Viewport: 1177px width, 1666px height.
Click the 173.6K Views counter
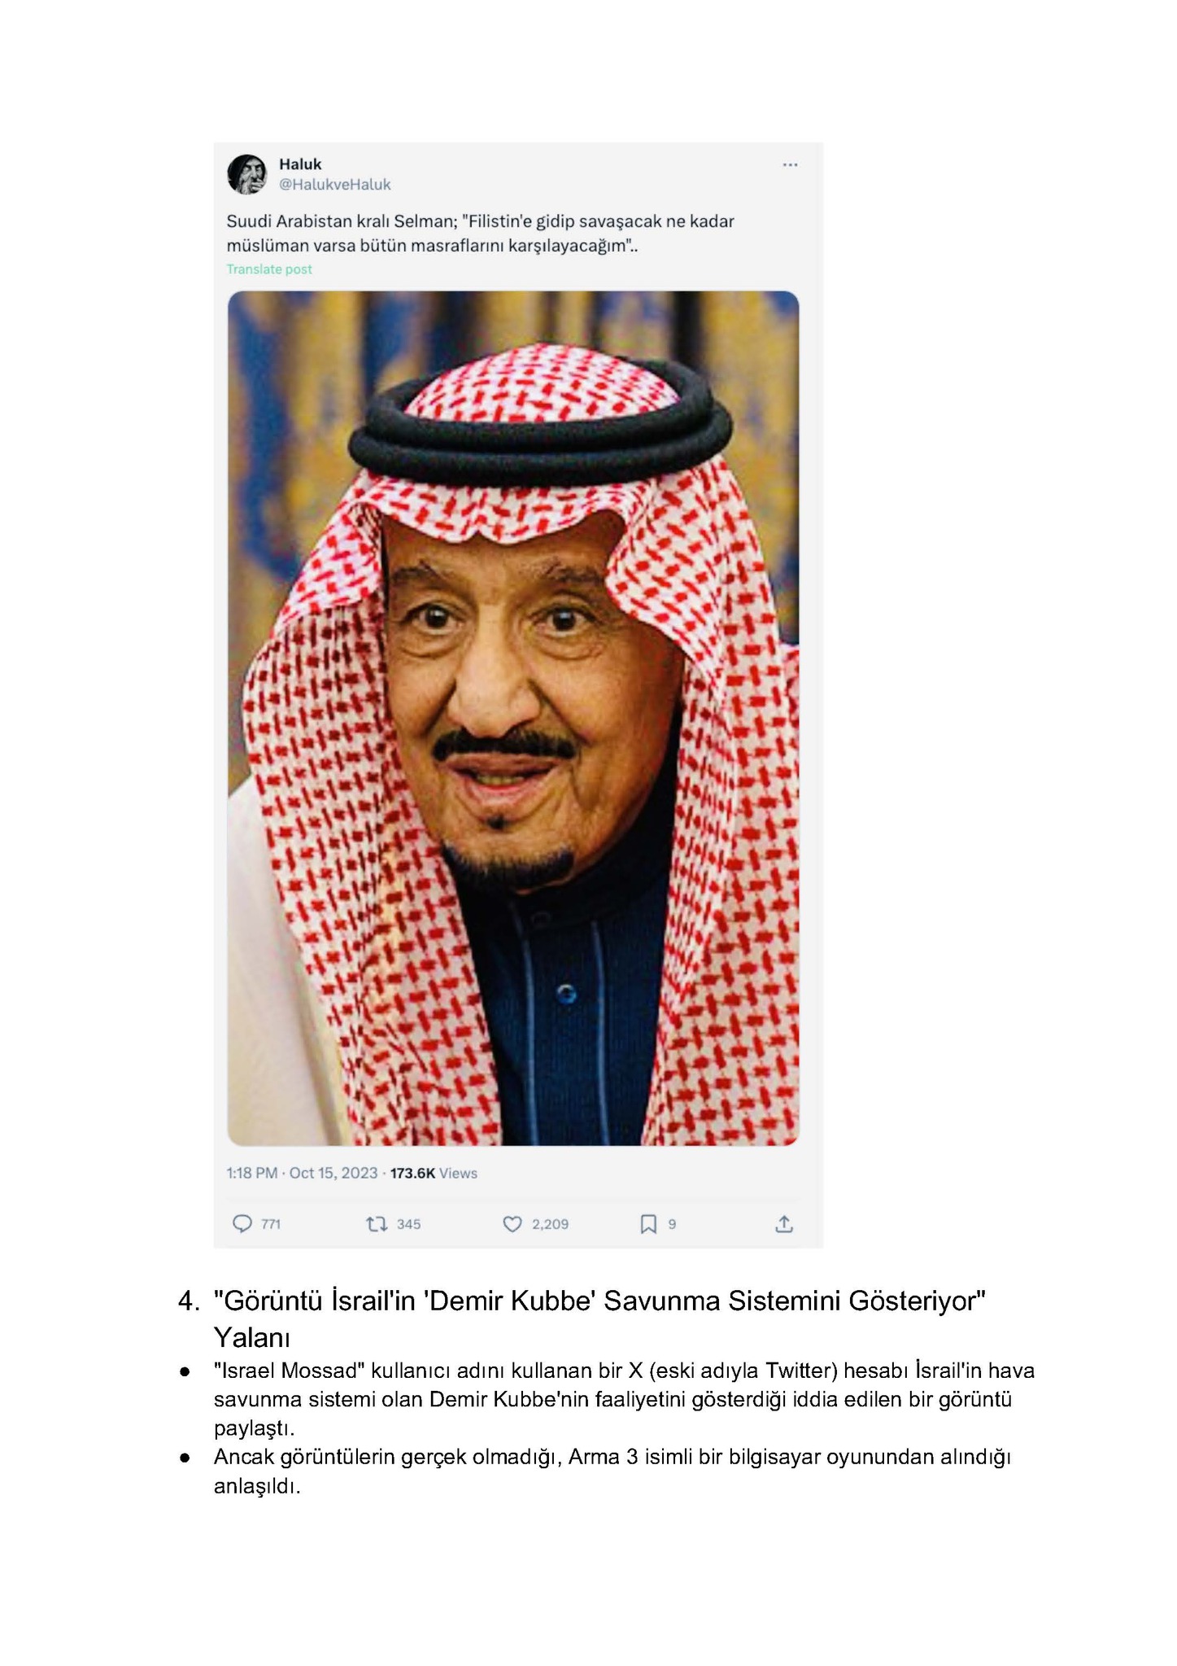coord(434,1173)
